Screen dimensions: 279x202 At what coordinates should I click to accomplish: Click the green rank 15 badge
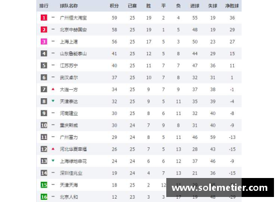point(44,185)
